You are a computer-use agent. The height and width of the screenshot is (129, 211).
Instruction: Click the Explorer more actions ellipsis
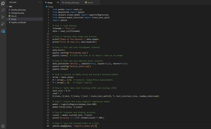(40, 2)
